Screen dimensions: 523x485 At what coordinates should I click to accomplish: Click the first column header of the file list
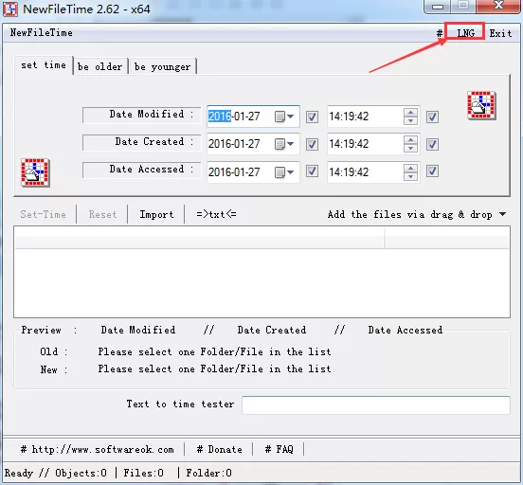coord(200,238)
